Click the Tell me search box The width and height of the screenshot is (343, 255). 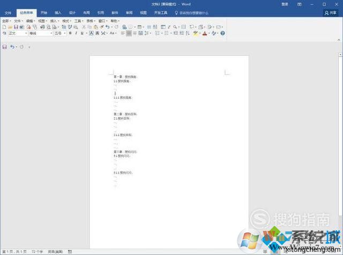(x=192, y=13)
